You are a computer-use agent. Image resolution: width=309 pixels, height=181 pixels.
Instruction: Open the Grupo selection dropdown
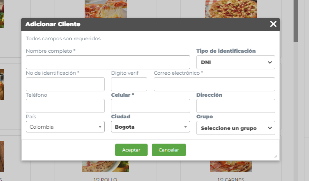click(x=236, y=128)
